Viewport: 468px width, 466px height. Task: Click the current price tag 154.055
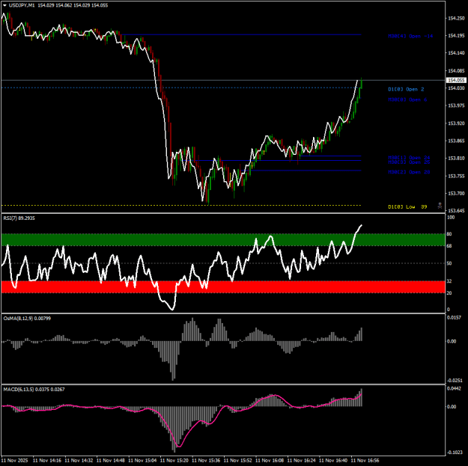(456, 80)
